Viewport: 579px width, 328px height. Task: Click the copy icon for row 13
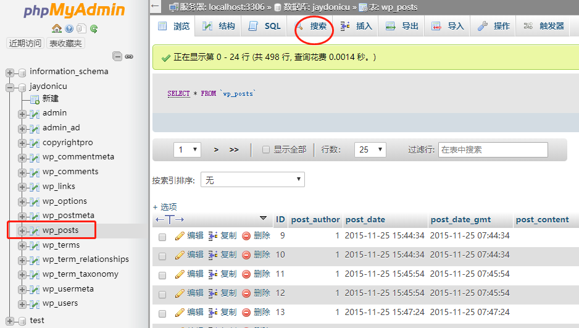(x=213, y=313)
